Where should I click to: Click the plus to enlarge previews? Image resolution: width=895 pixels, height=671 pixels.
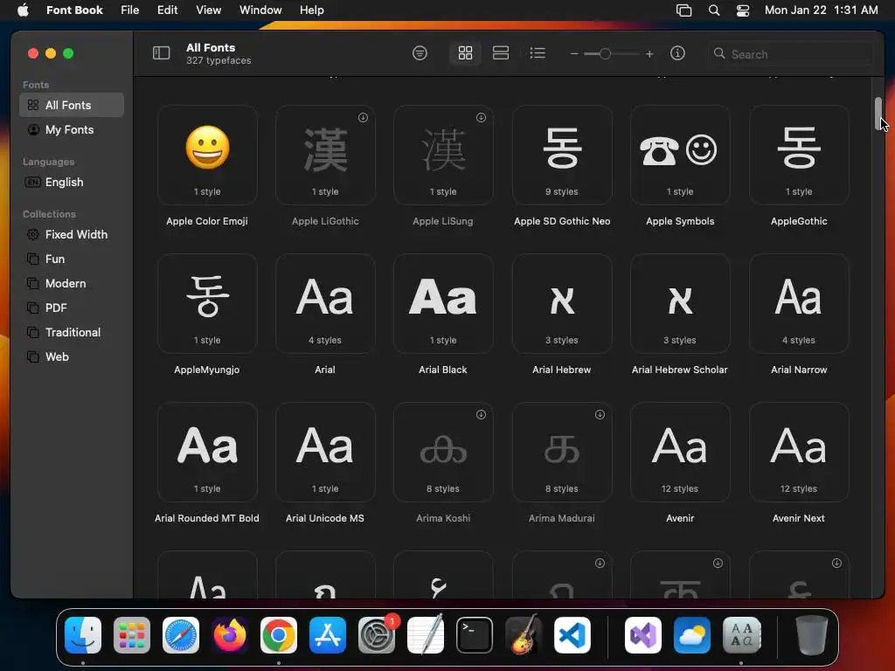point(649,53)
